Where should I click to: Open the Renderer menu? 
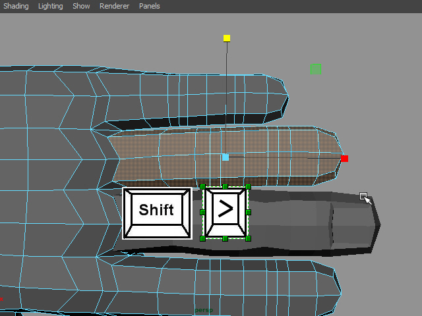click(x=114, y=6)
